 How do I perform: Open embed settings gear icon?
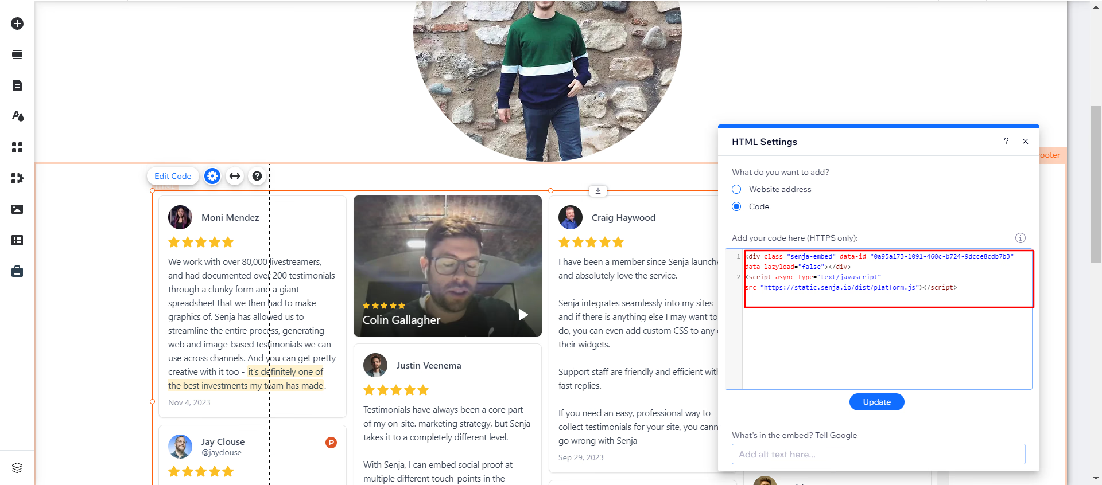(x=212, y=176)
